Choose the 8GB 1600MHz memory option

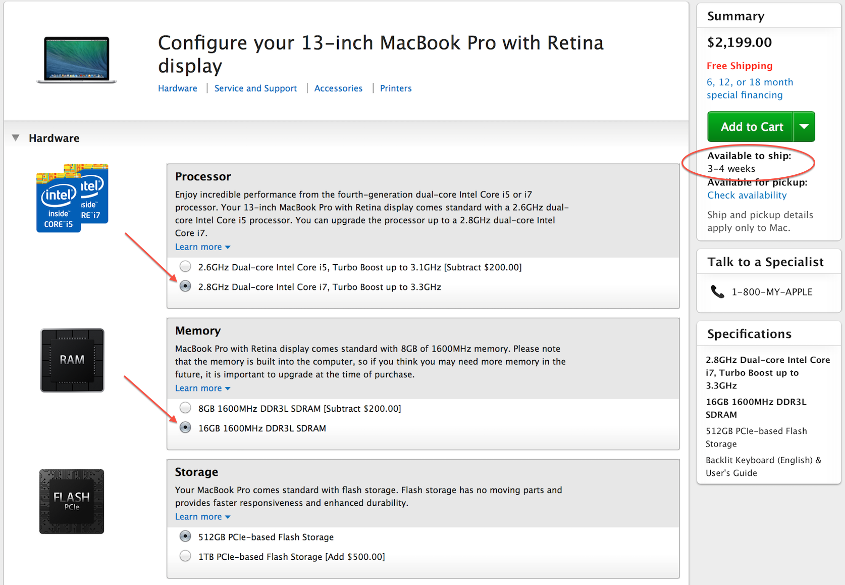pos(186,408)
